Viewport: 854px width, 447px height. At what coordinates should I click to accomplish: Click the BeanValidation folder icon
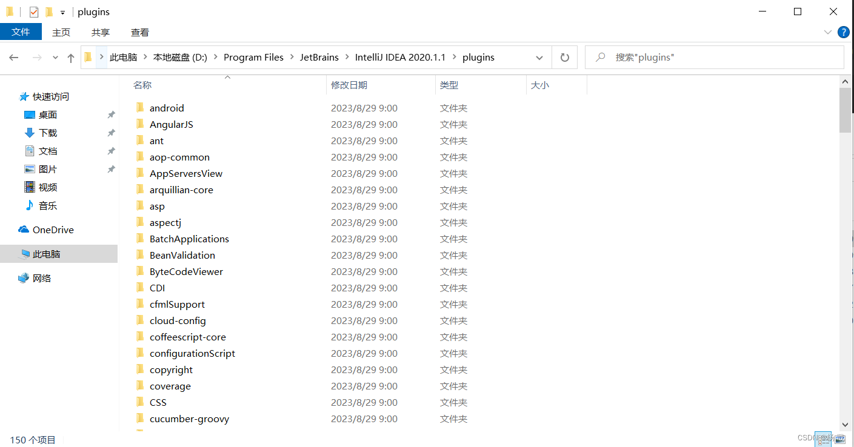(x=140, y=255)
